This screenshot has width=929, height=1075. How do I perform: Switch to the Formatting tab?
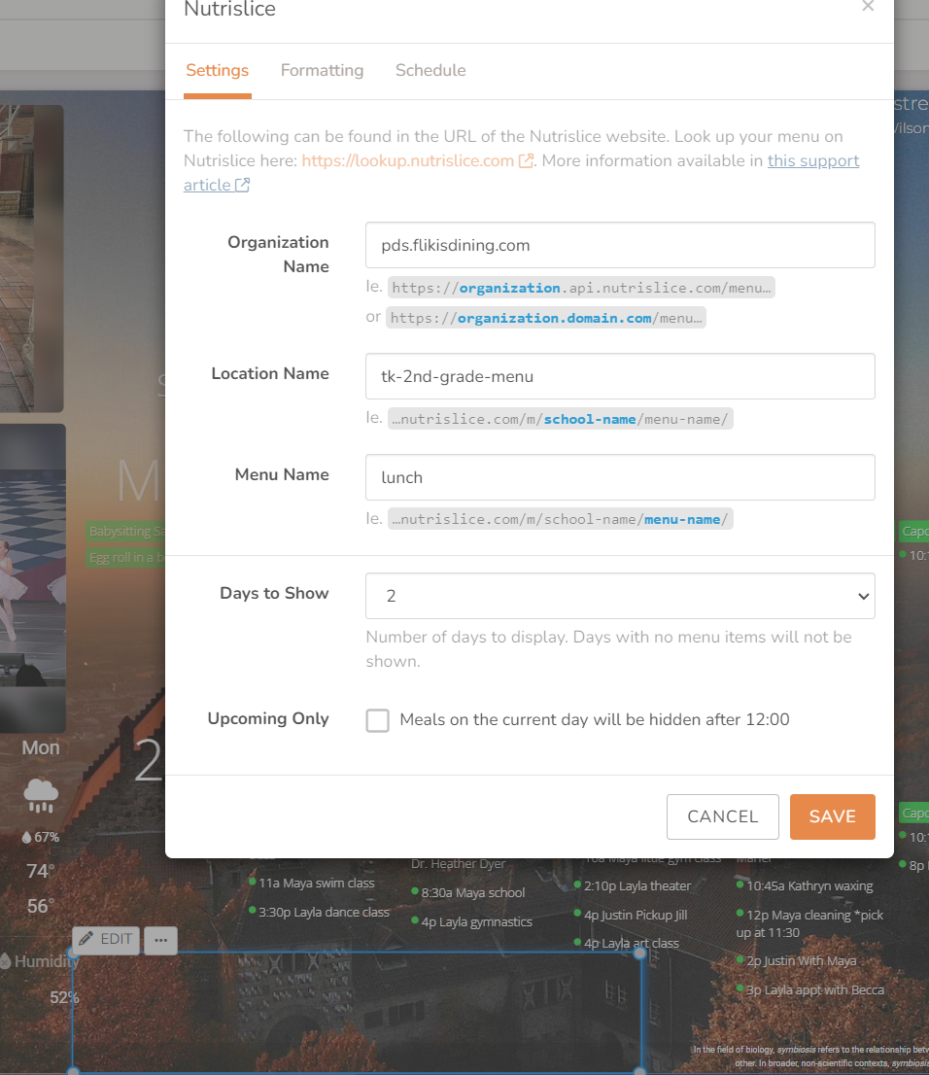[322, 70]
